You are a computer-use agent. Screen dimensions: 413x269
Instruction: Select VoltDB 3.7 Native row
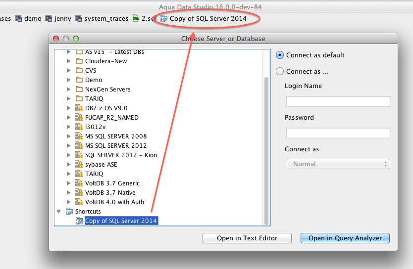(x=110, y=192)
